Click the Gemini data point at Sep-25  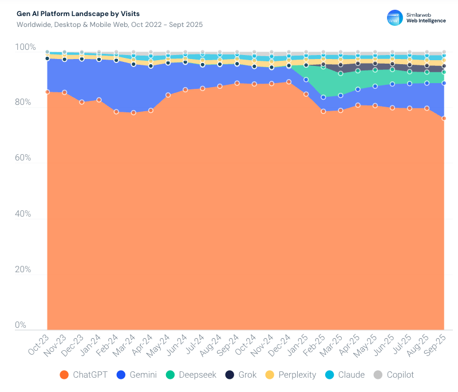(x=444, y=83)
